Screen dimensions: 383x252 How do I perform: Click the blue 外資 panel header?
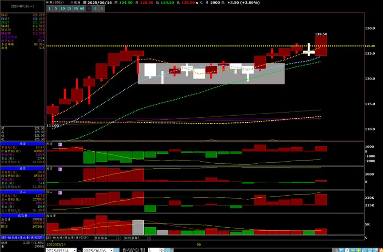[22, 144]
